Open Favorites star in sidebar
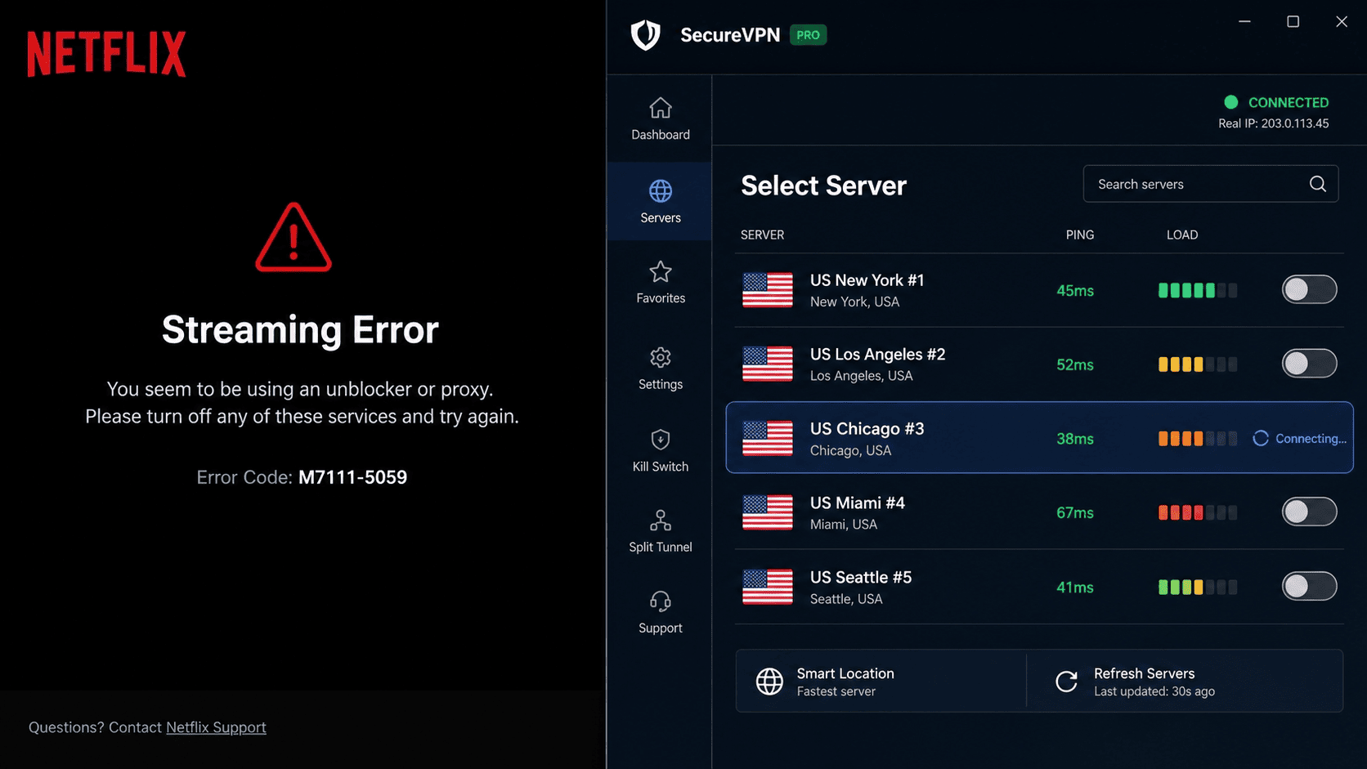 [661, 271]
